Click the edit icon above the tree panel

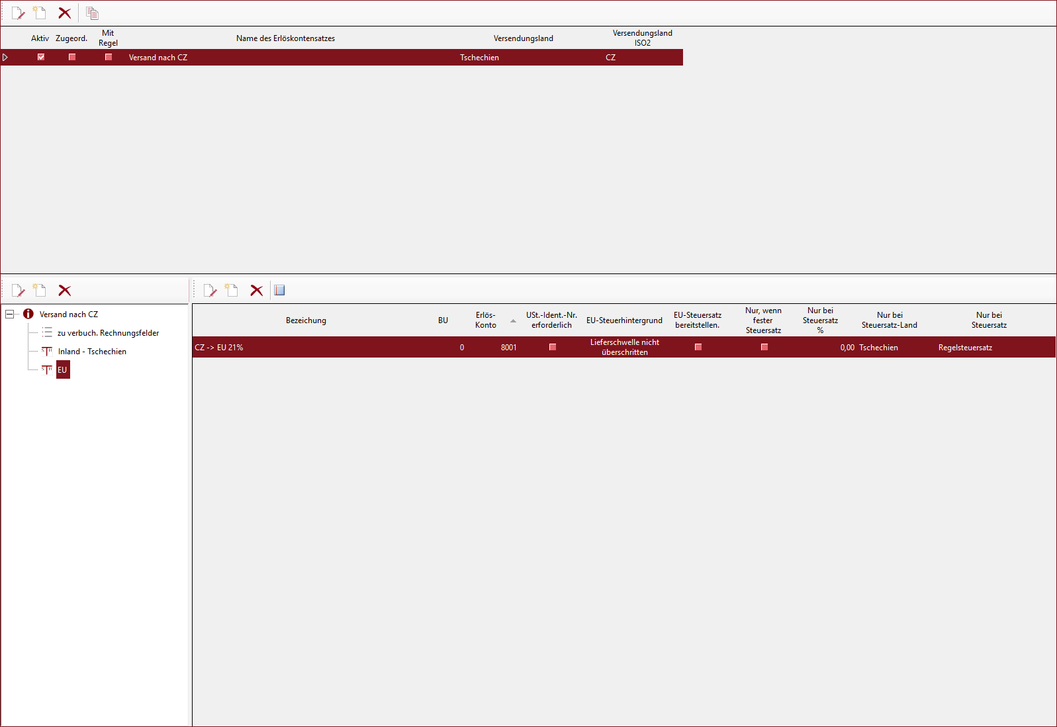coord(18,291)
